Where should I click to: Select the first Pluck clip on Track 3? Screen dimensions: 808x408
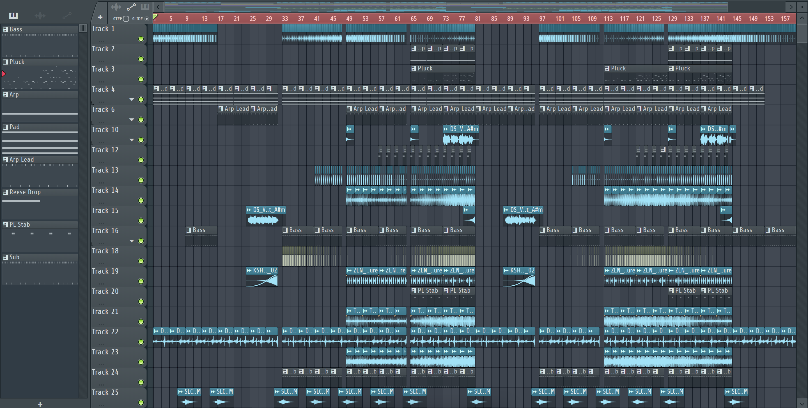pos(443,74)
